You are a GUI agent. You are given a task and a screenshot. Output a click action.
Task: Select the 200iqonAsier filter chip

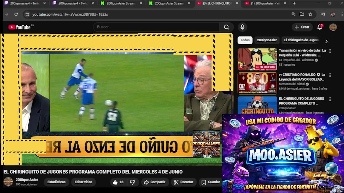click(x=267, y=40)
